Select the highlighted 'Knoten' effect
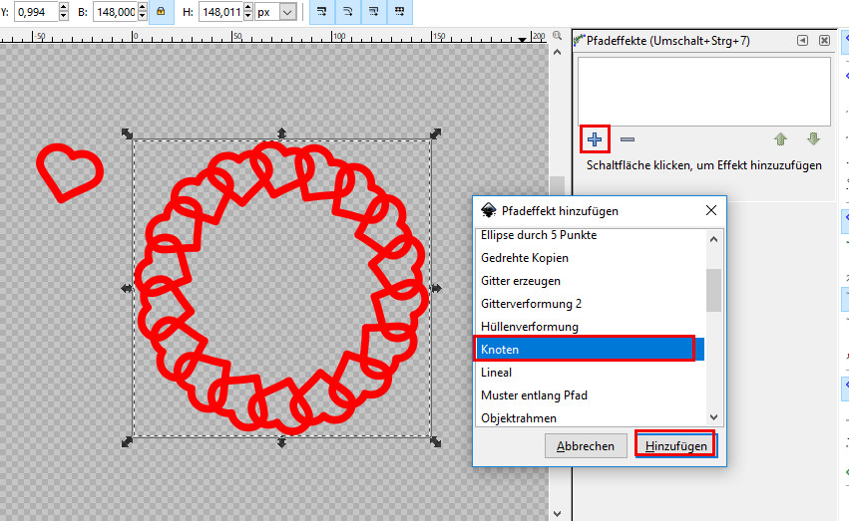The width and height of the screenshot is (849, 521). click(x=591, y=349)
